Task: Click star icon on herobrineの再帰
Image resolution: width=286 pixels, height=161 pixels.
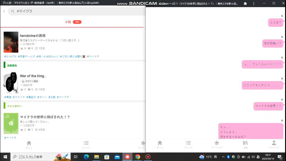Action: point(22,48)
